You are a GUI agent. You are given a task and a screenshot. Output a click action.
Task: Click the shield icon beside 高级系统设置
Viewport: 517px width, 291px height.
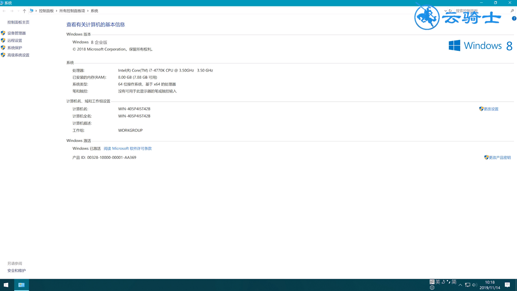coord(3,55)
